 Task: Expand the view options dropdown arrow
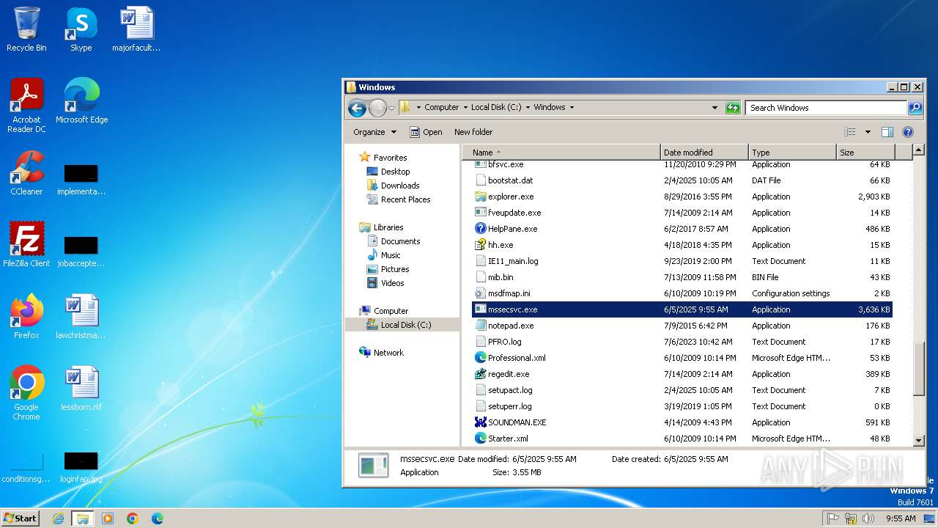[x=868, y=132]
